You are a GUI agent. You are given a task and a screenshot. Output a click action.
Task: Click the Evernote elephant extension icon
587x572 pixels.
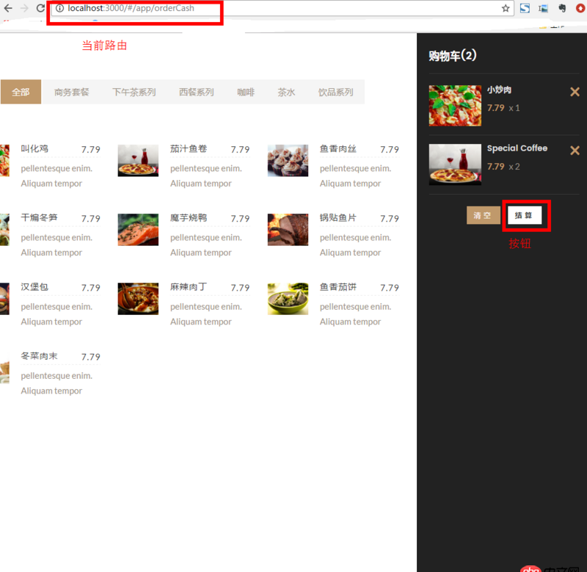point(561,8)
